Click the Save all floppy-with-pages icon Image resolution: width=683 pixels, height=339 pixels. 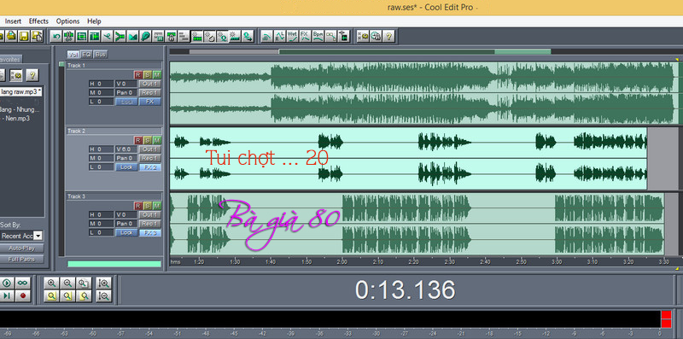[38, 36]
